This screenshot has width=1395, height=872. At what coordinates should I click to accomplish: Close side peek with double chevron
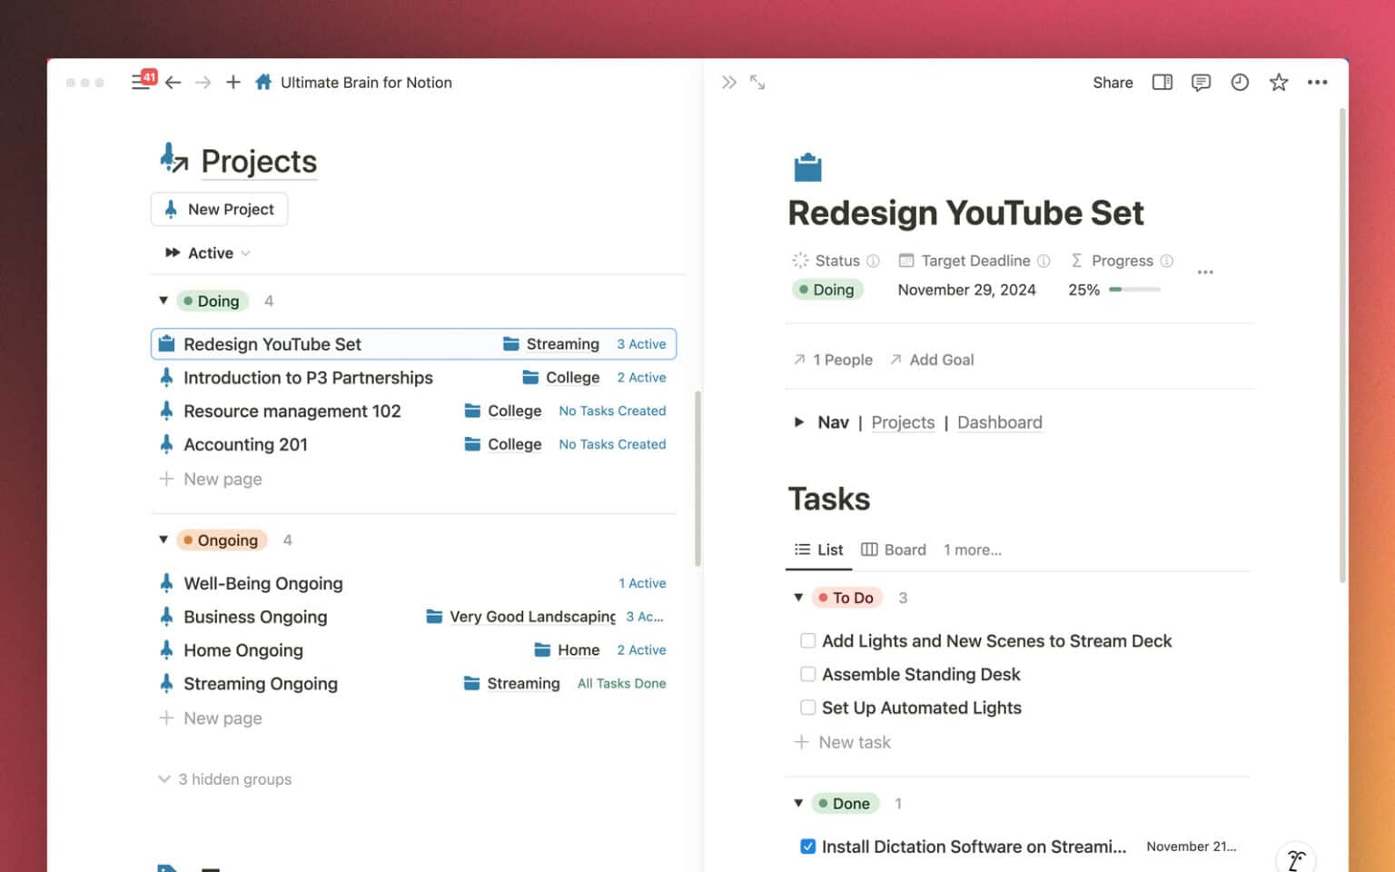click(728, 83)
